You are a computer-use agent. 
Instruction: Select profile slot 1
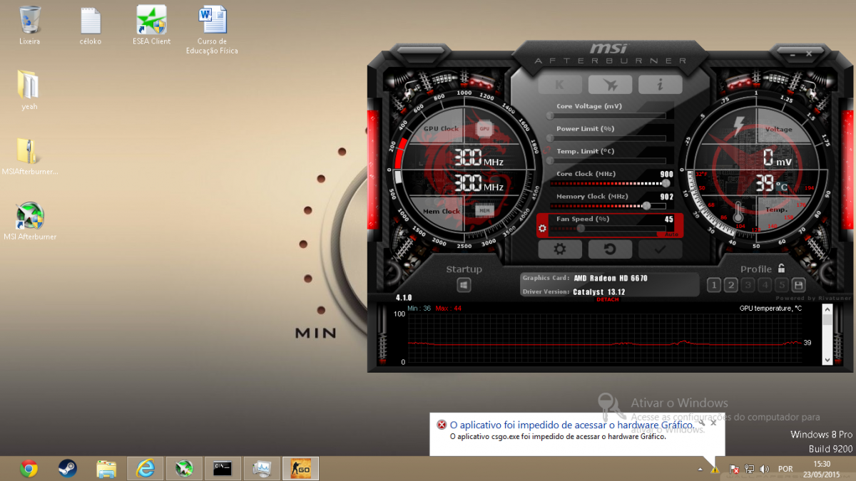[x=713, y=285]
